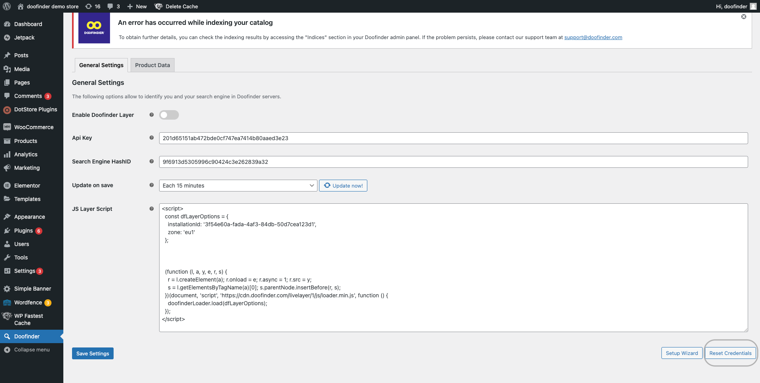Click the Pages icon in sidebar

pyautogui.click(x=7, y=83)
